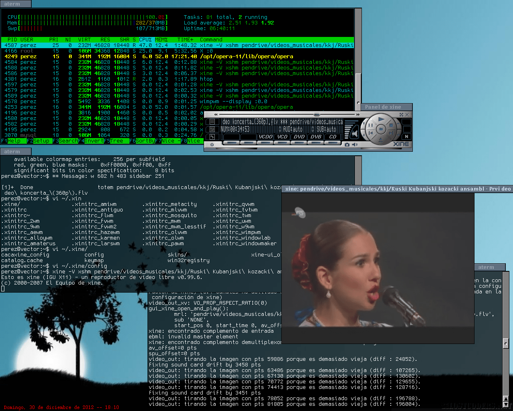The width and height of the screenshot is (513, 411).
Task: Click date and time text on desktop
Action: pyautogui.click(x=61, y=407)
